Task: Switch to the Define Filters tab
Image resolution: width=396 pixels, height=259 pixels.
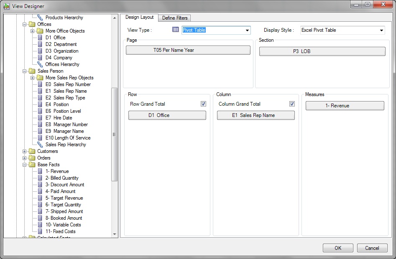Action: click(174, 18)
